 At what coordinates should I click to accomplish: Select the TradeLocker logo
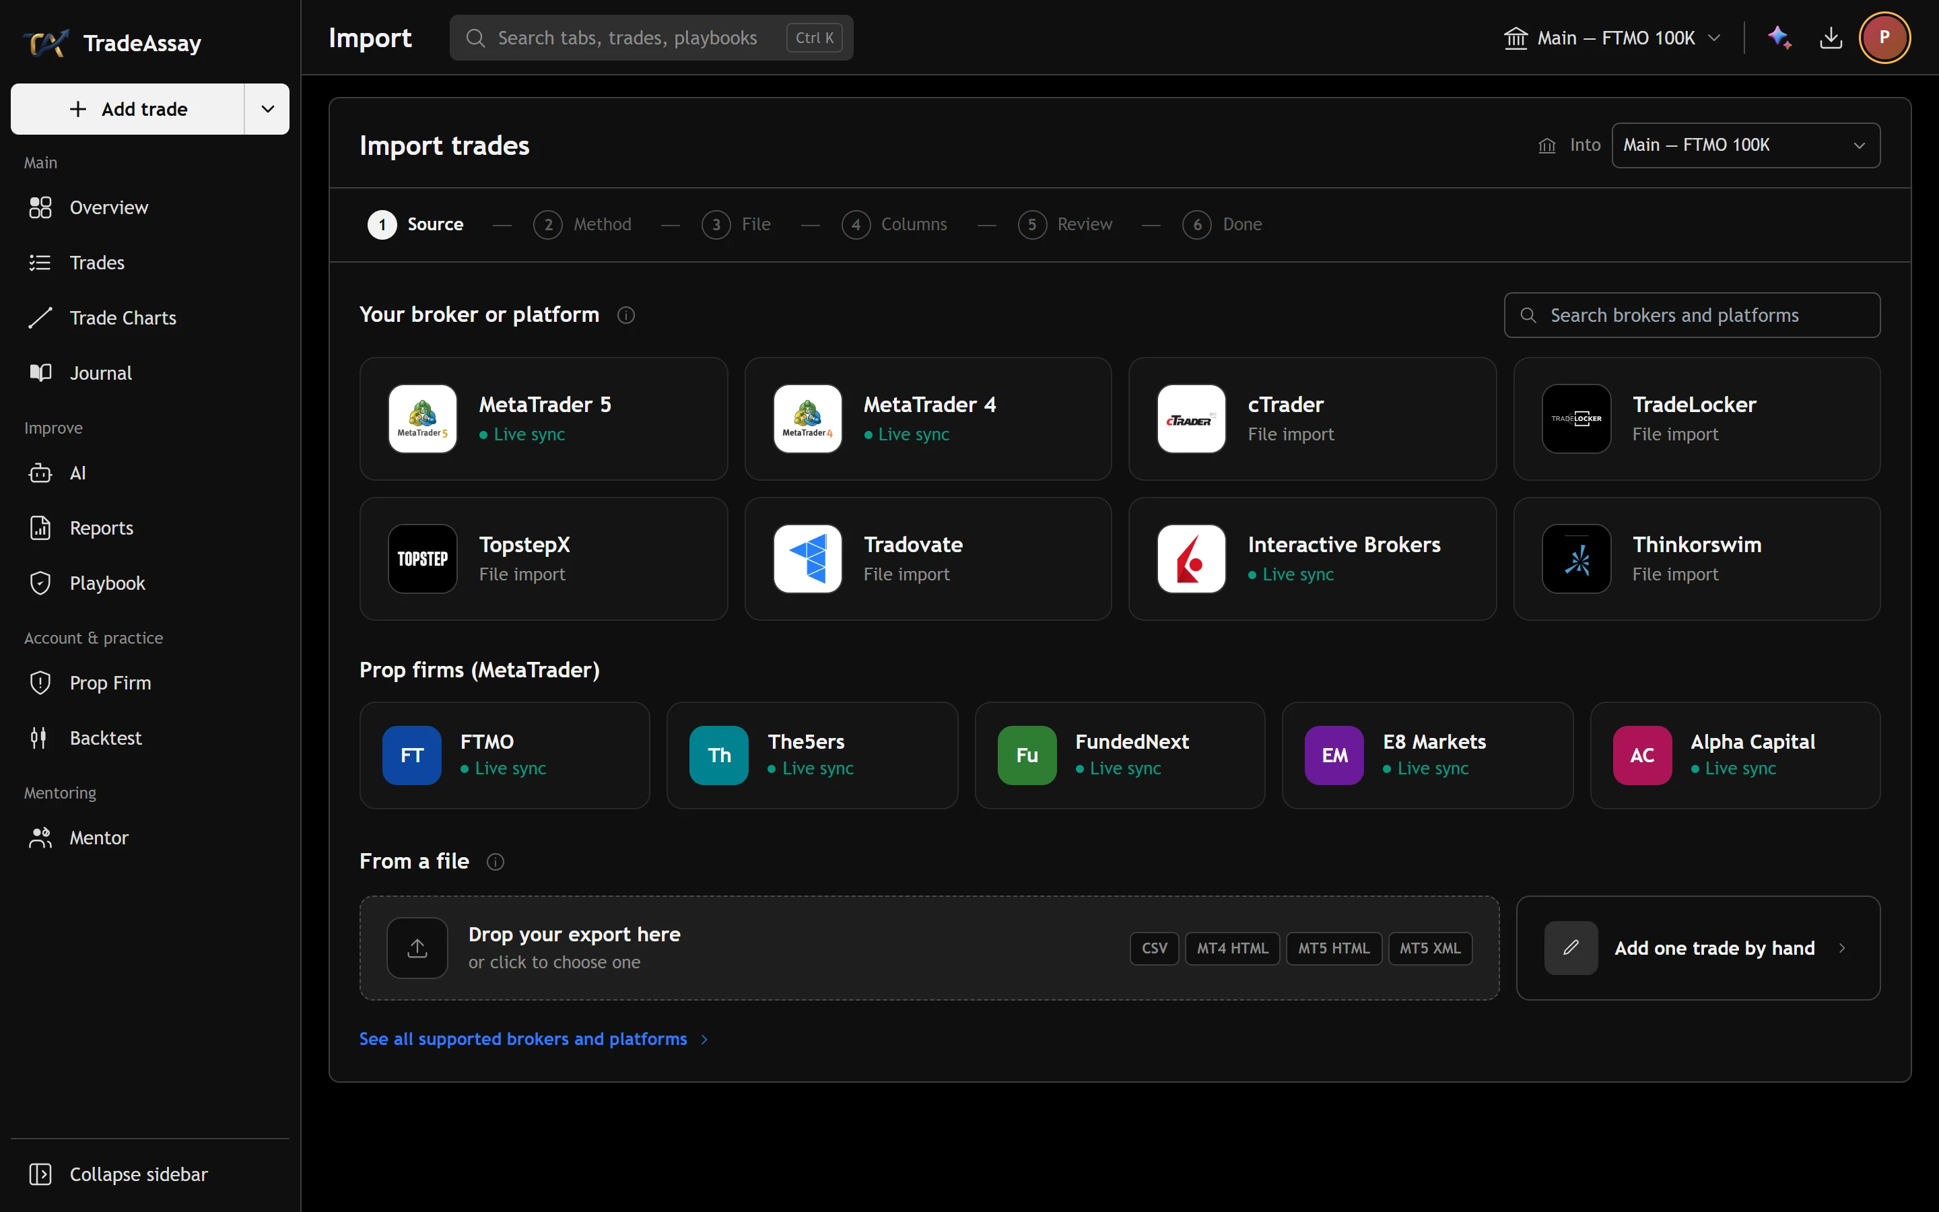[1576, 418]
